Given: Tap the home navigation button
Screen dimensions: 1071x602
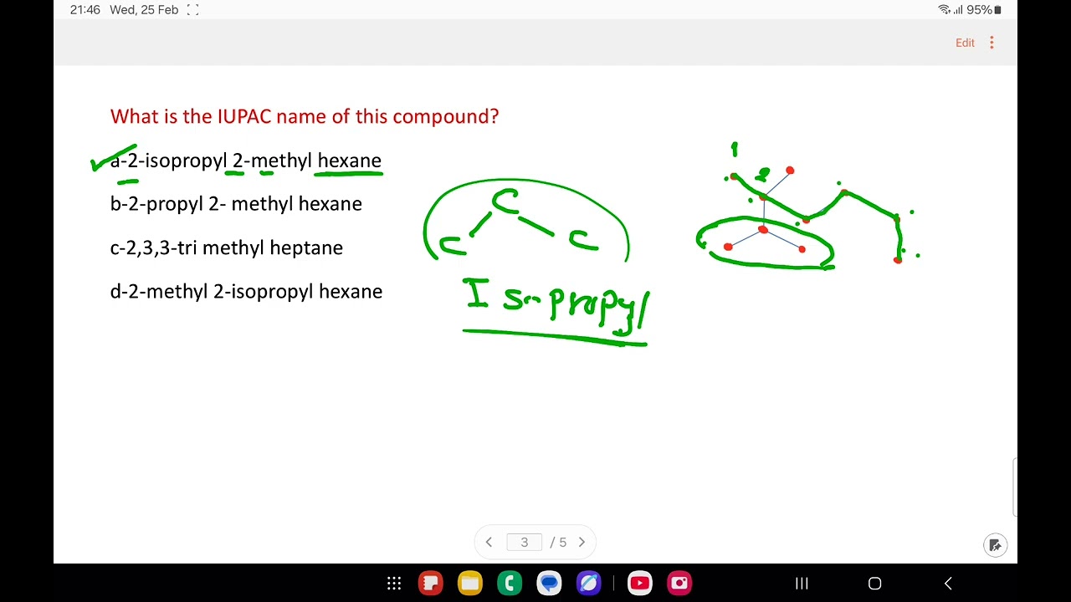Looking at the screenshot, I should [x=875, y=584].
